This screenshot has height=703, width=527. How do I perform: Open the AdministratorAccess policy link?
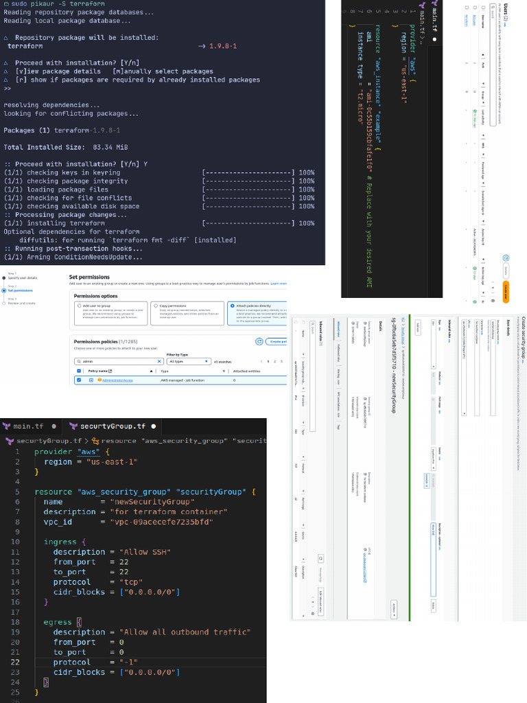(117, 380)
